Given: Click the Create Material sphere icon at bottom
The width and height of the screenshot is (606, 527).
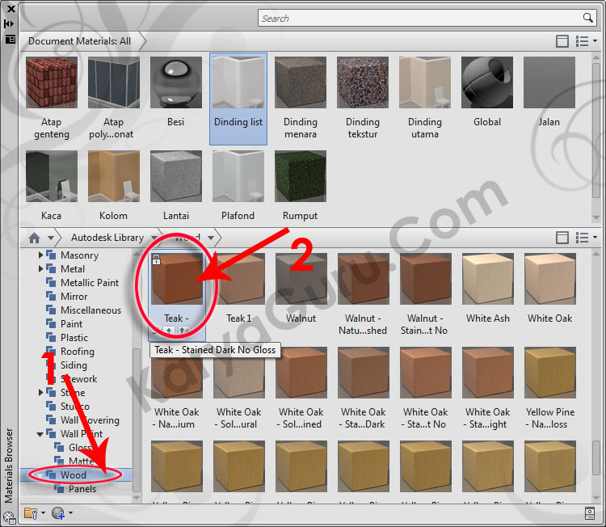Looking at the screenshot, I should tap(57, 512).
